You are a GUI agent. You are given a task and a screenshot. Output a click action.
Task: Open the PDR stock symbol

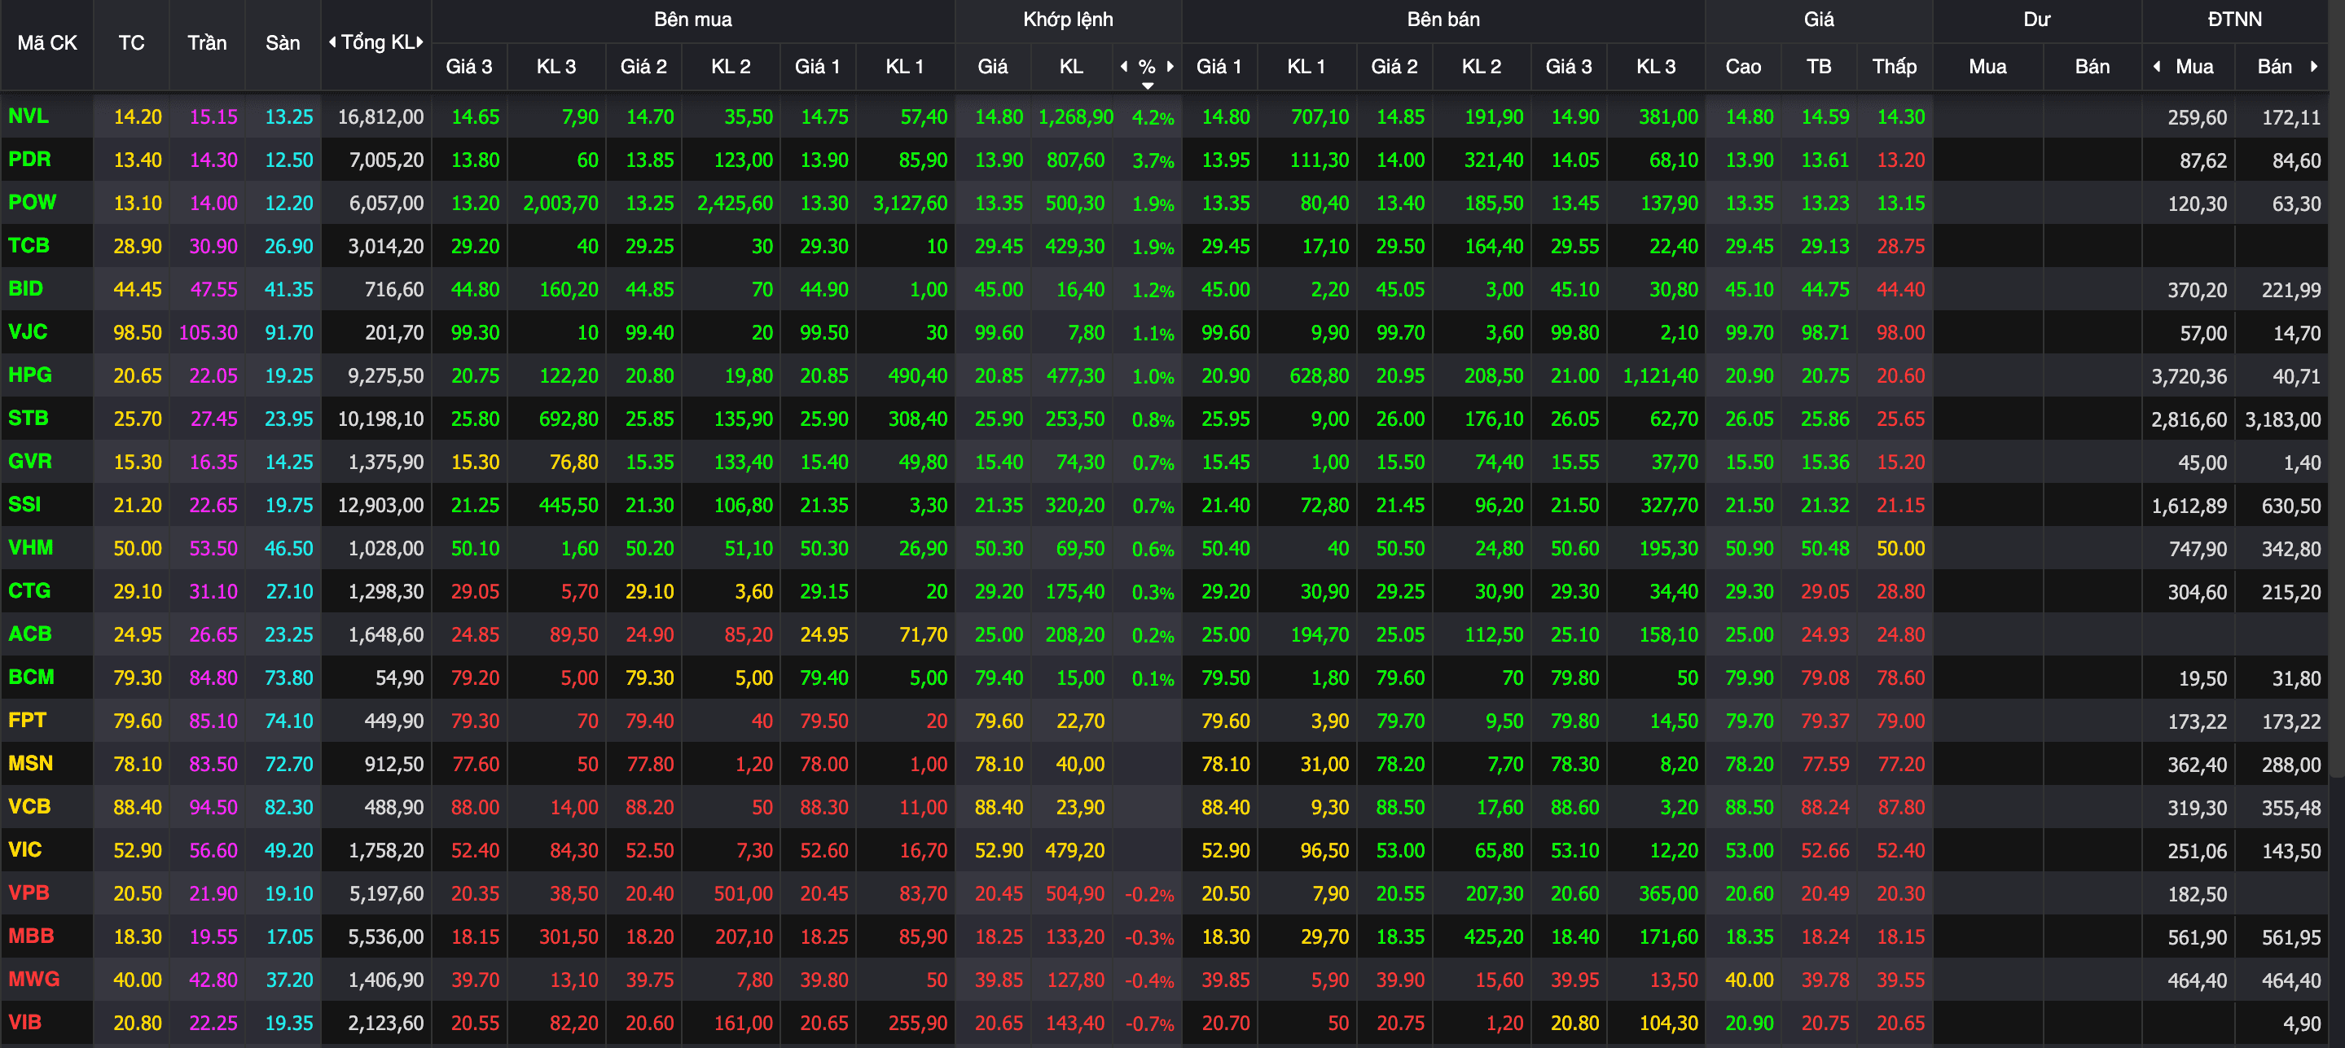click(29, 160)
